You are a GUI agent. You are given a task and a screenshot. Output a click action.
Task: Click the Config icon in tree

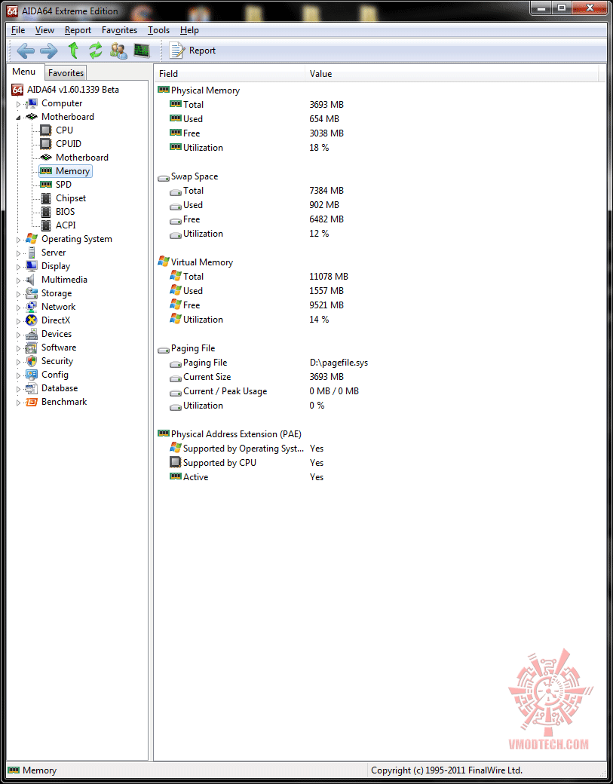pyautogui.click(x=32, y=375)
